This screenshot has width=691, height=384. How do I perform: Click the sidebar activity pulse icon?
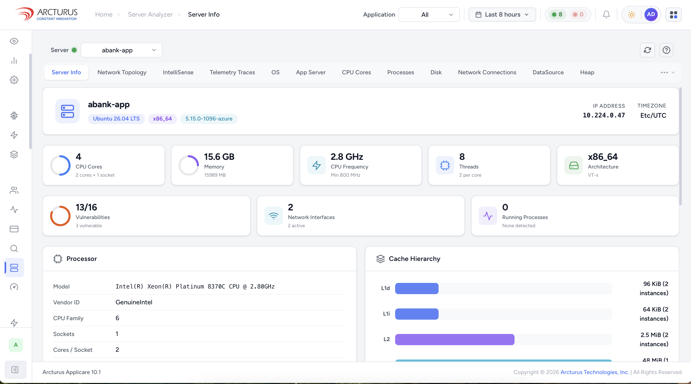pos(14,209)
